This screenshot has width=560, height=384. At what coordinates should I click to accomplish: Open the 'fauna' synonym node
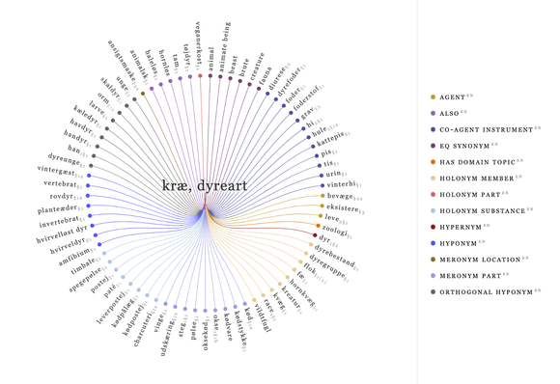pyautogui.click(x=265, y=75)
